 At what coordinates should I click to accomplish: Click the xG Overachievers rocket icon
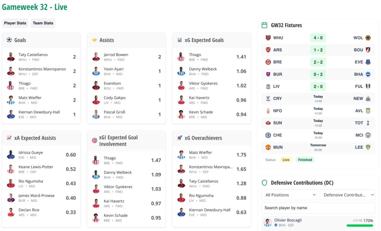tap(180, 138)
